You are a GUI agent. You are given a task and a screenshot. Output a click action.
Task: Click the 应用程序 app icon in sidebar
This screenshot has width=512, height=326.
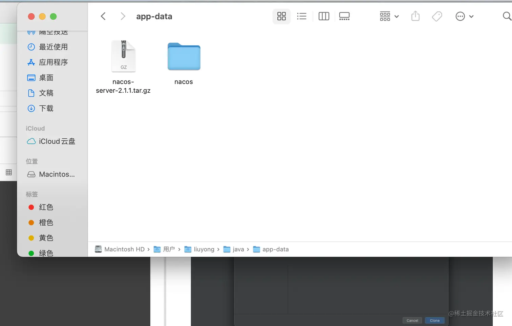[x=31, y=62]
